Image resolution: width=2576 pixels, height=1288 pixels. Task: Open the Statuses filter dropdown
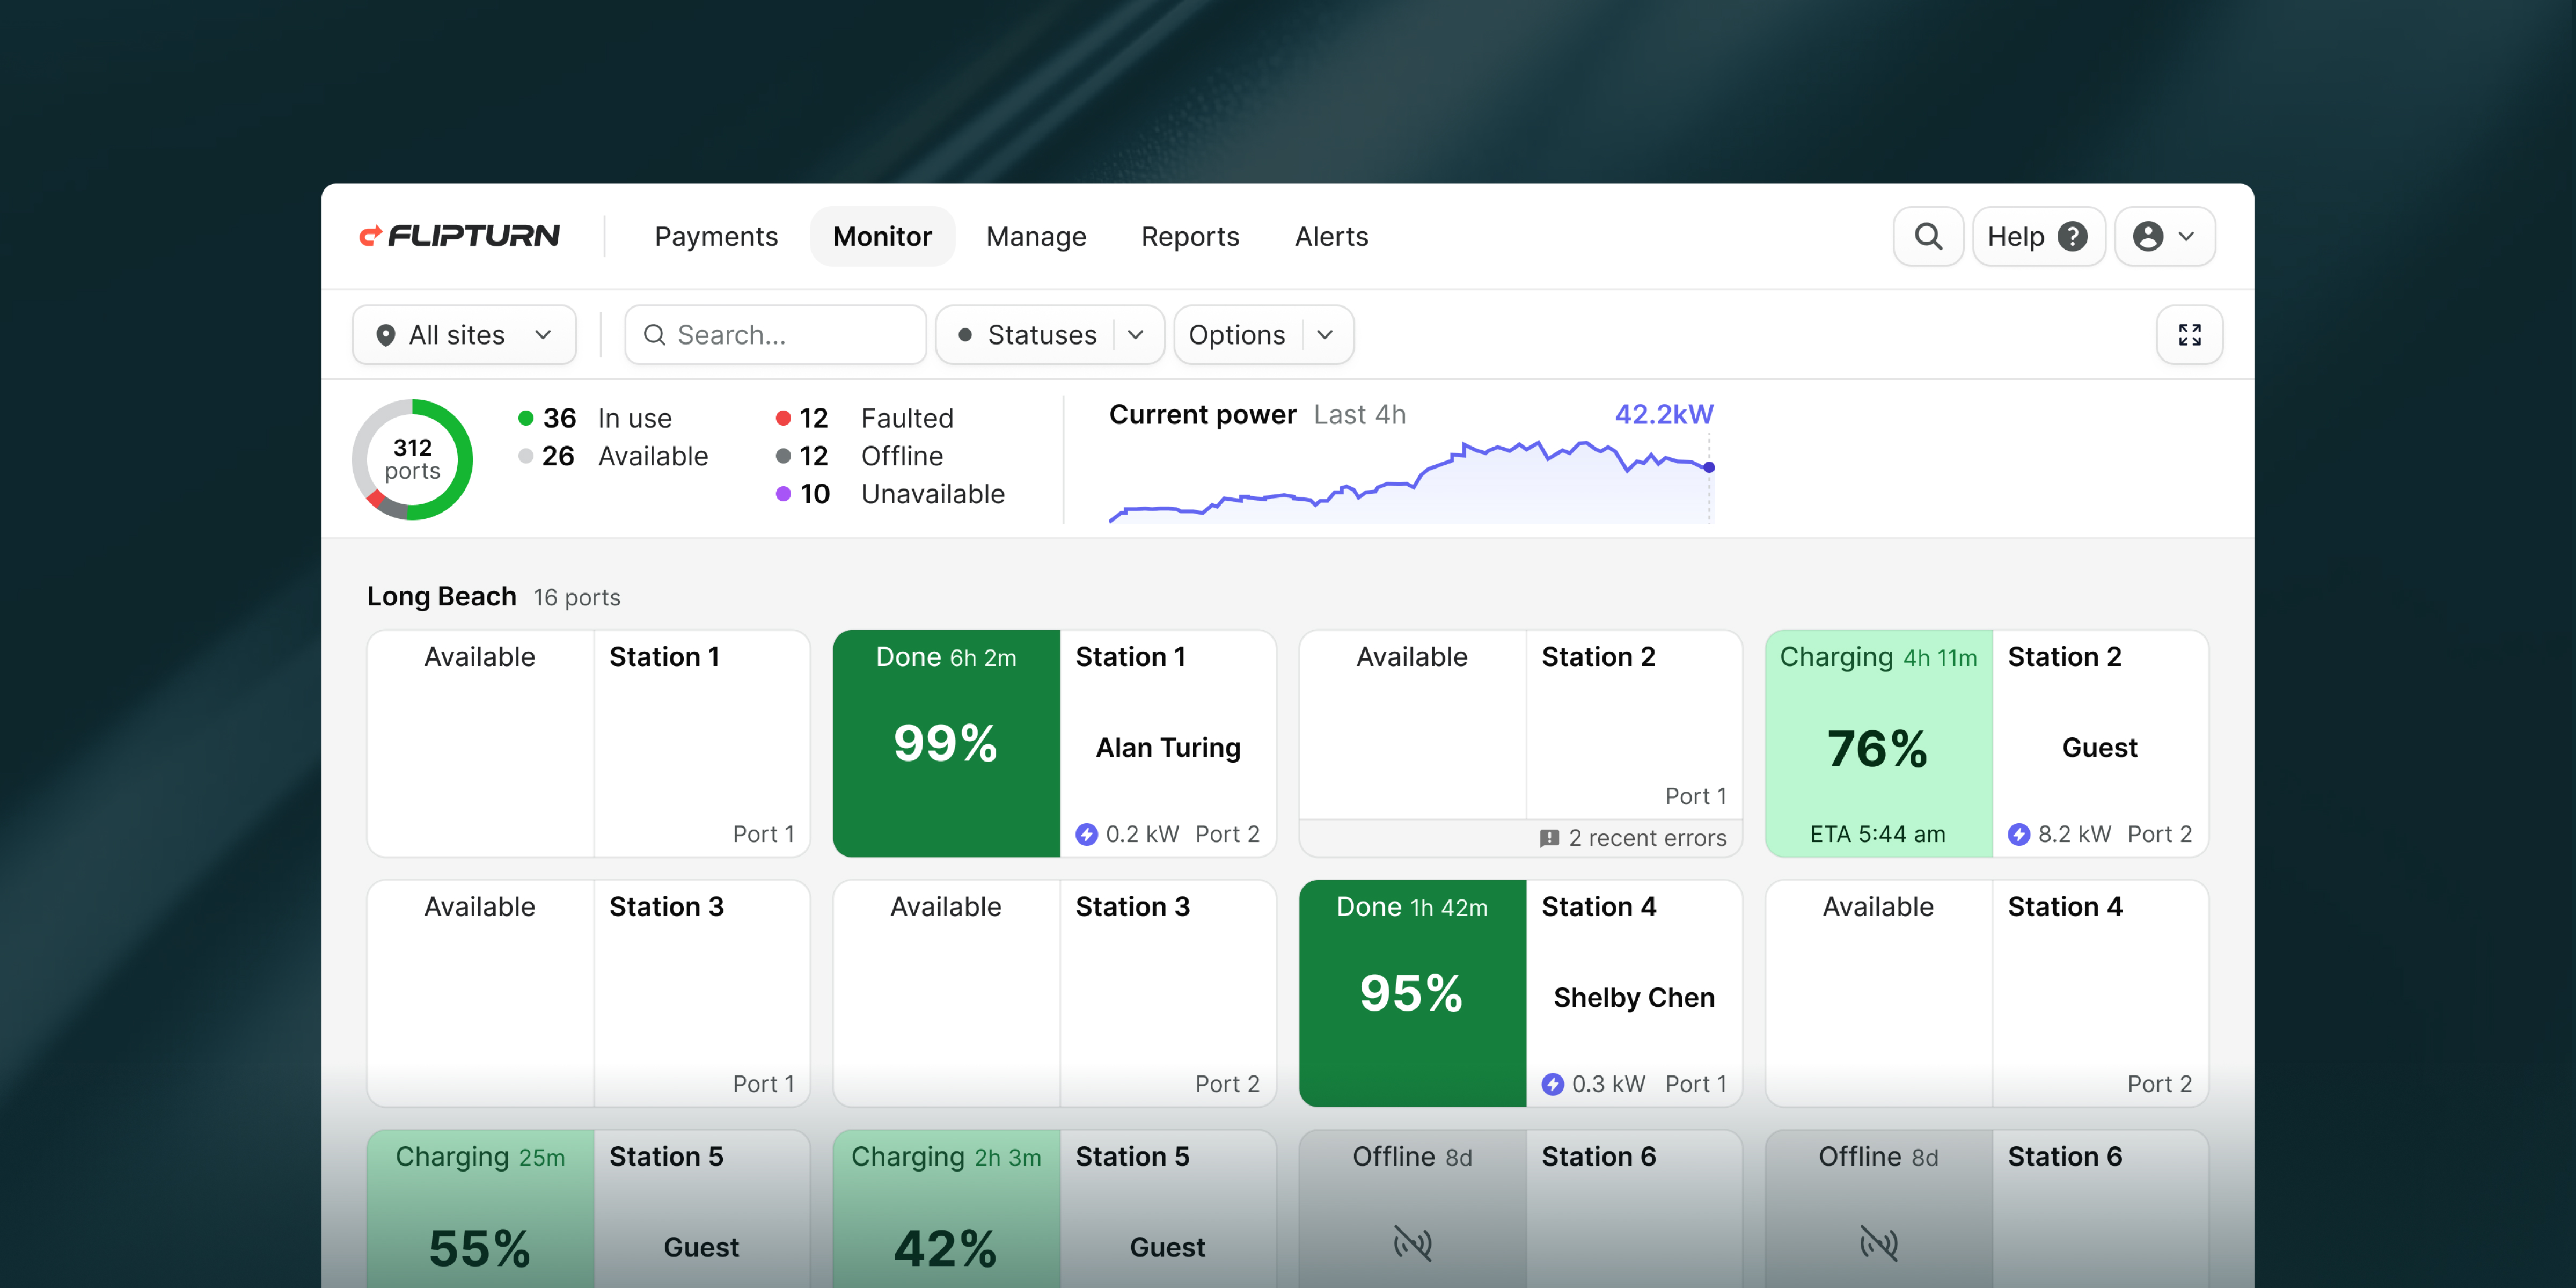pyautogui.click(x=1049, y=335)
